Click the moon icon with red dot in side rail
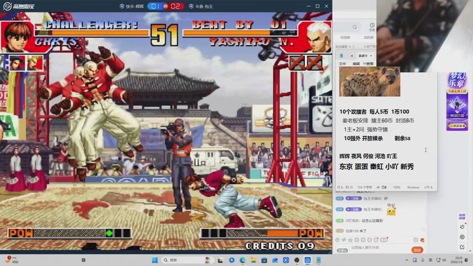Image resolution: width=473 pixels, height=266 pixels. click(x=462, y=226)
